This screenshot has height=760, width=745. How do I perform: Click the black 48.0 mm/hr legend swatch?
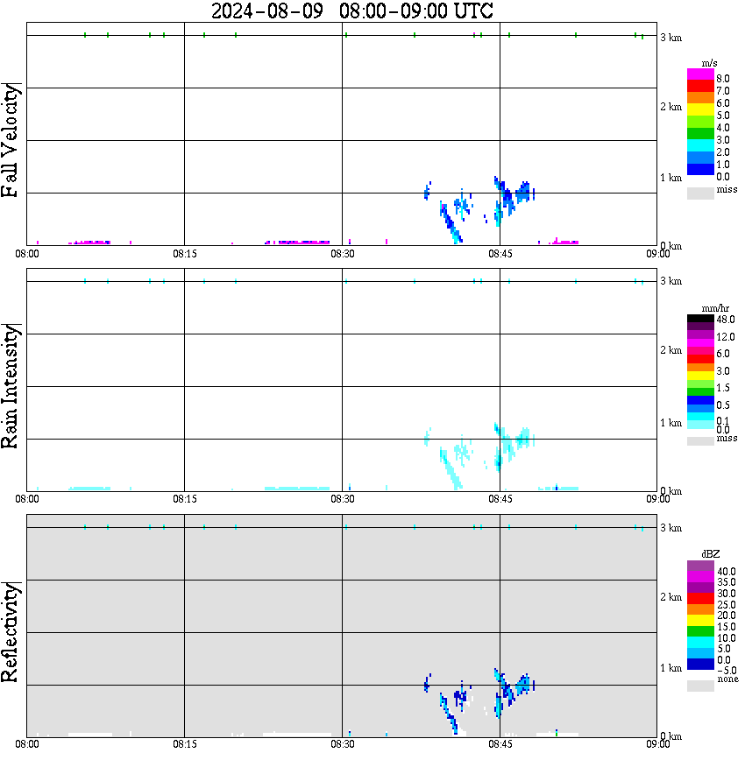coord(700,319)
